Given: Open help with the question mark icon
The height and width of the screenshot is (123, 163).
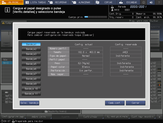Looking at the screenshot, I should coord(159,2).
